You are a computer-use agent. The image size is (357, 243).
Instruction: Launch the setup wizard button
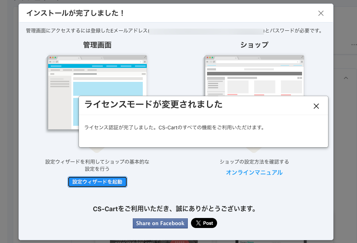[97, 182]
